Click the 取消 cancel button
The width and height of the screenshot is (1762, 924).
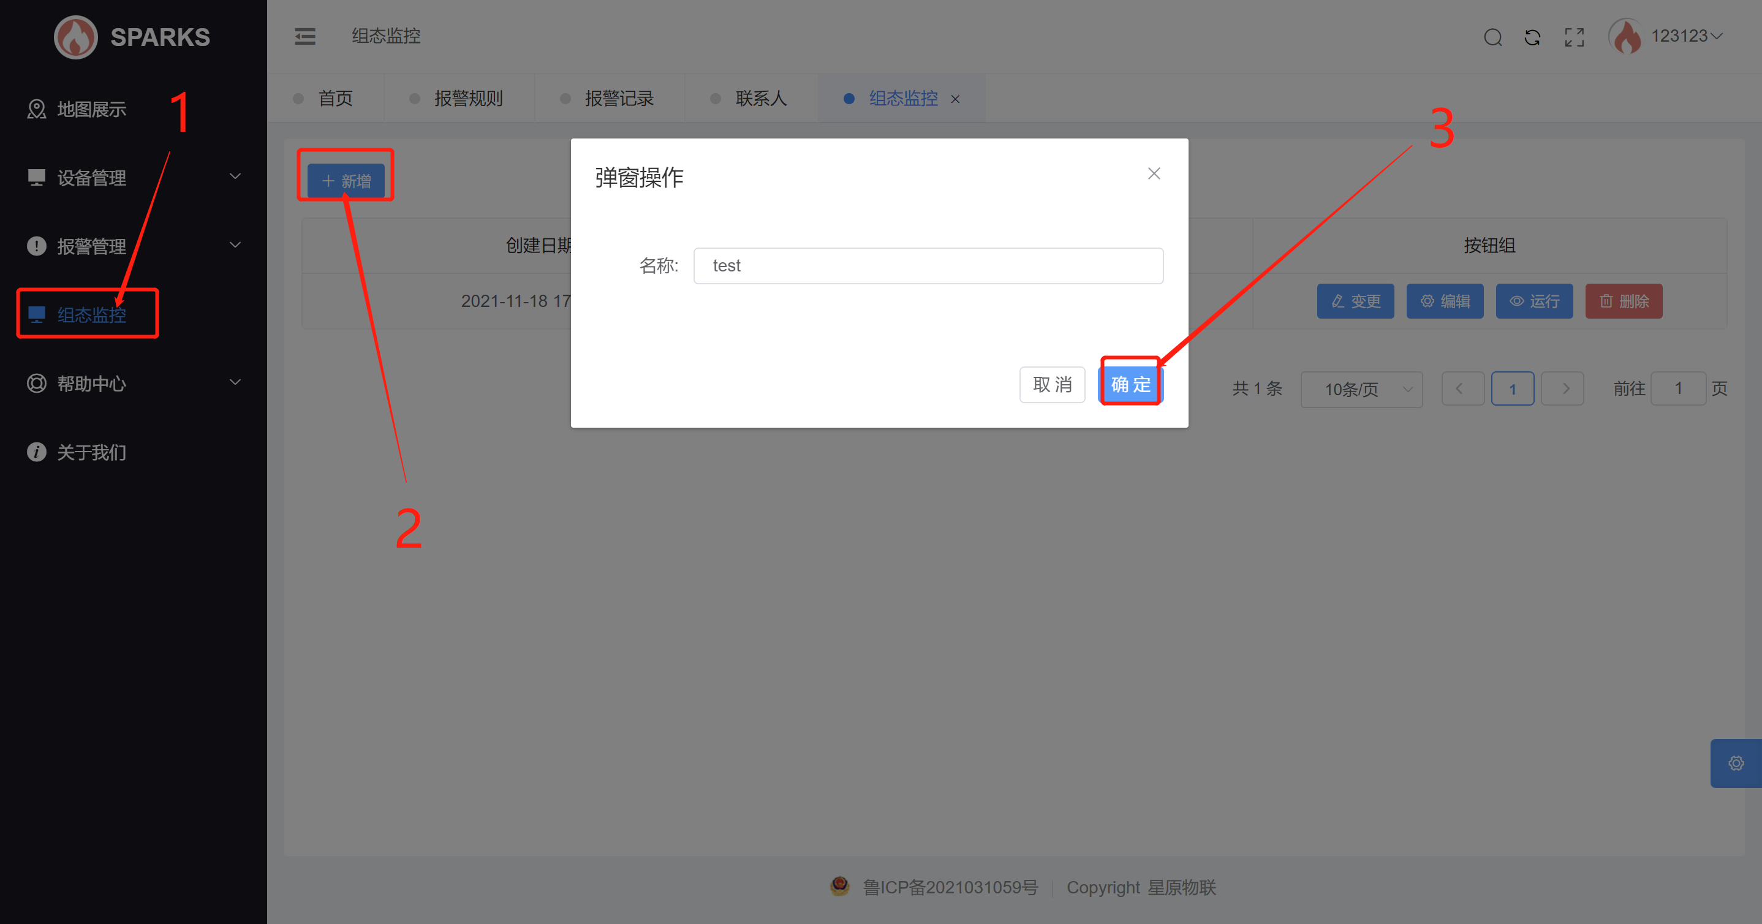tap(1051, 384)
